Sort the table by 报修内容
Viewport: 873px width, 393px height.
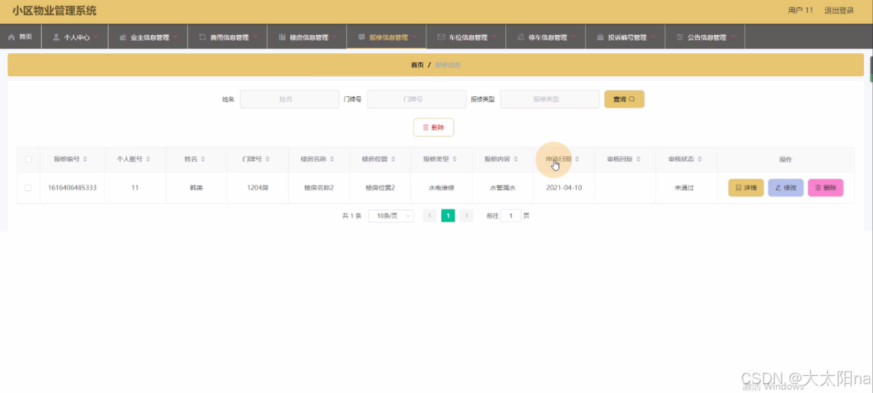coord(516,159)
